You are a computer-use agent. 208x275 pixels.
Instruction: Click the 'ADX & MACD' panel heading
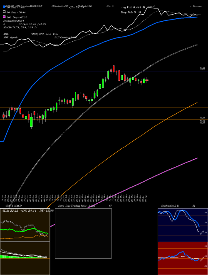pyautogui.click(x=13, y=206)
